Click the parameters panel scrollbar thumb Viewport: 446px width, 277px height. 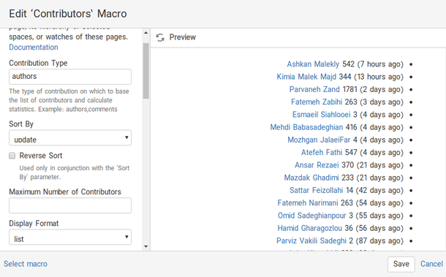coord(146,71)
